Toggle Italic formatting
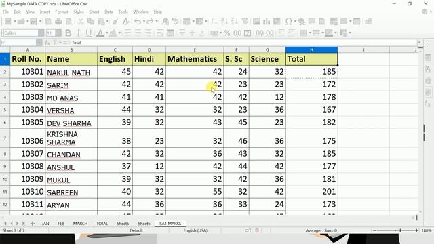 pos(79,33)
